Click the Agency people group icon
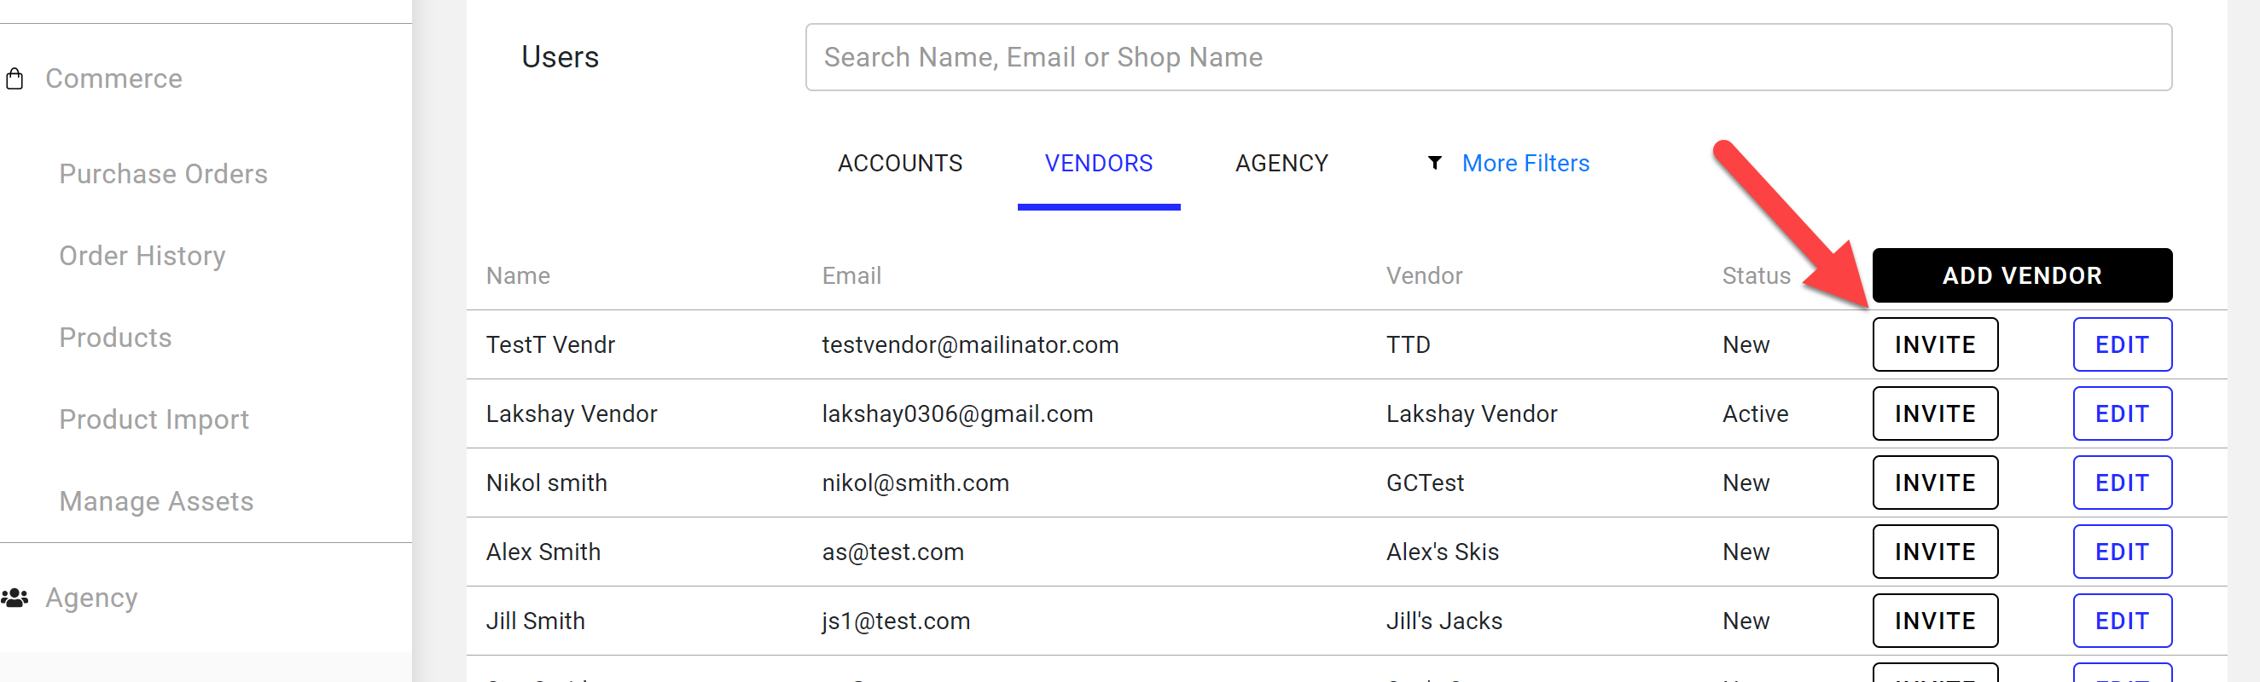The image size is (2260, 682). tap(15, 598)
